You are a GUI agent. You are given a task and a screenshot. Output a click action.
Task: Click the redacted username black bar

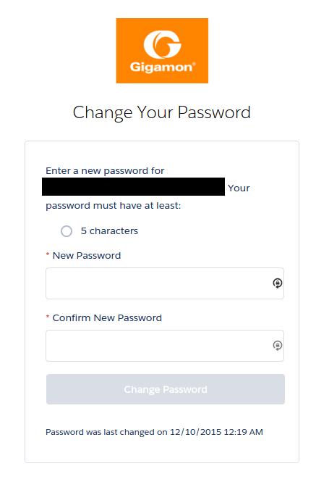pos(133,186)
